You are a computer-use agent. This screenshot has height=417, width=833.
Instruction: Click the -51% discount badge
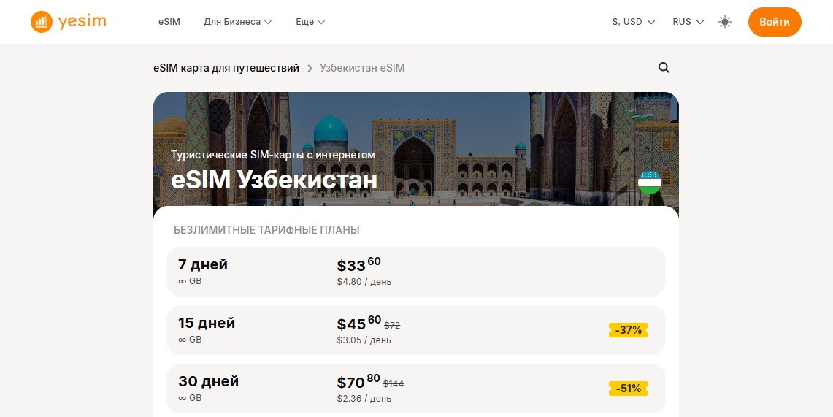pyautogui.click(x=628, y=389)
